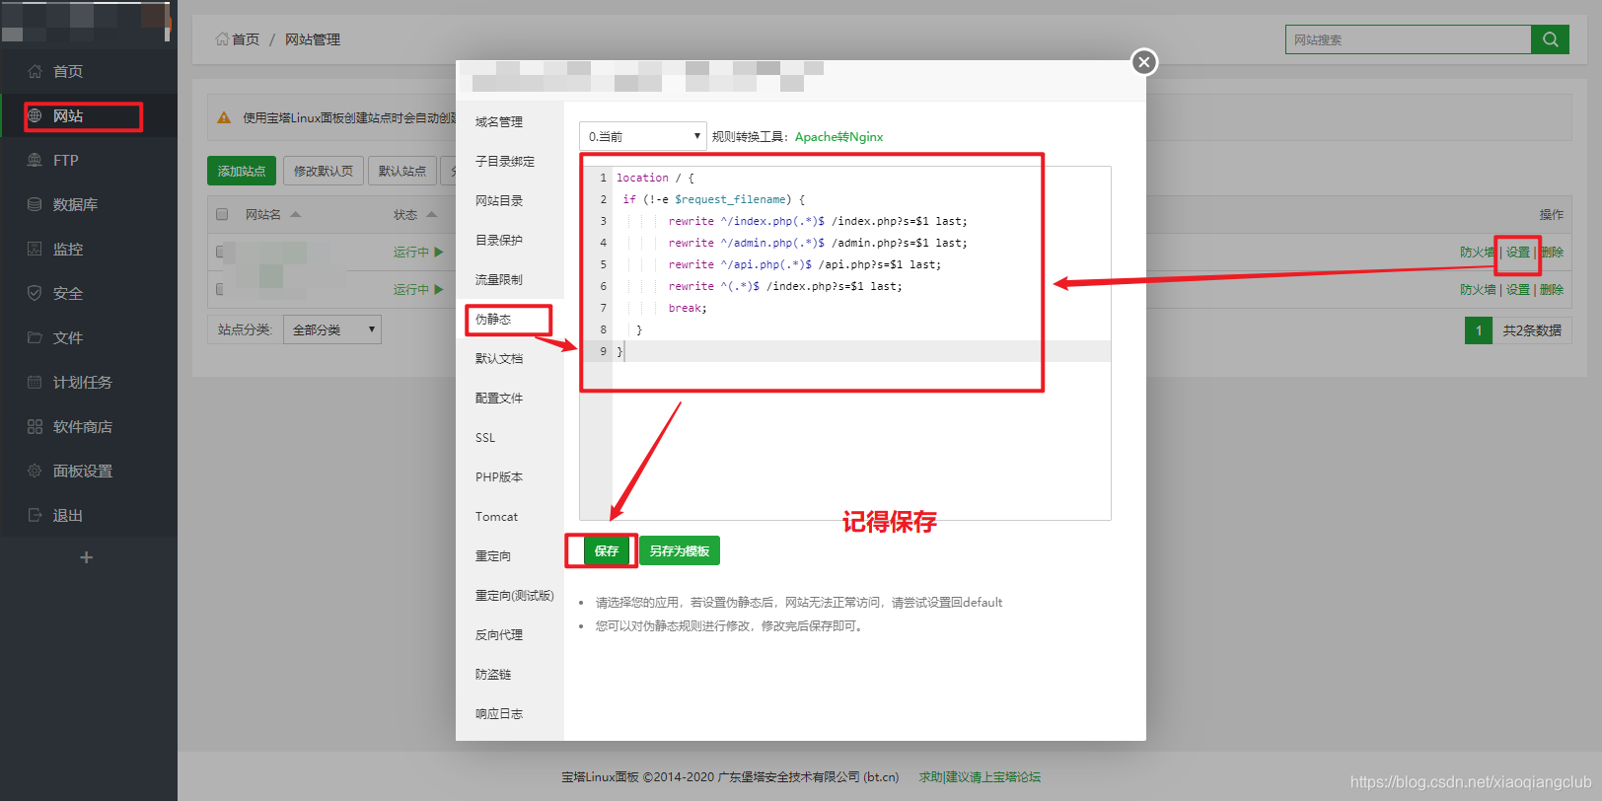Click 设置 for the second site row

click(1518, 289)
